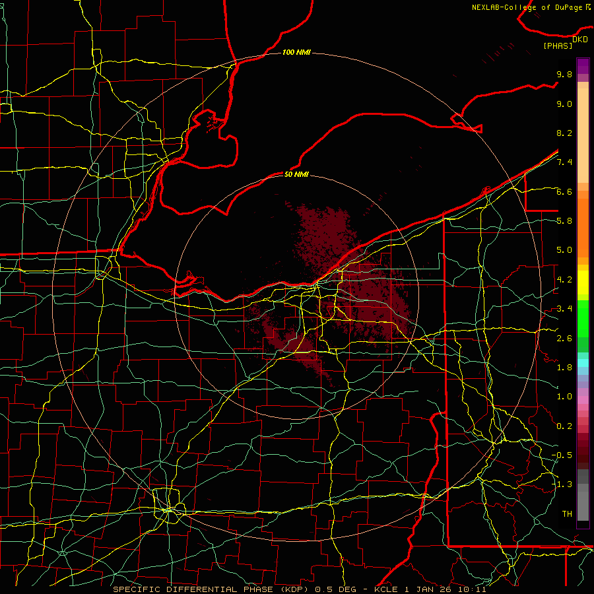Image resolution: width=594 pixels, height=594 pixels.
Task: Click the SPECIFIC DIFFERENTIAL PHASE (KDP) title text
Action: 212,589
